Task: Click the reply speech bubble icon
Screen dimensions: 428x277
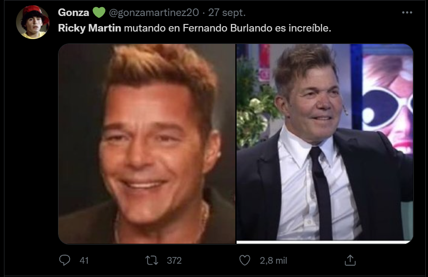Action: point(65,260)
